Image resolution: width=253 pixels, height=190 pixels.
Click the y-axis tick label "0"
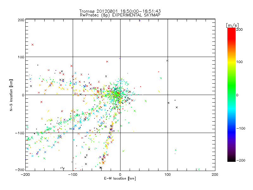[23, 95]
